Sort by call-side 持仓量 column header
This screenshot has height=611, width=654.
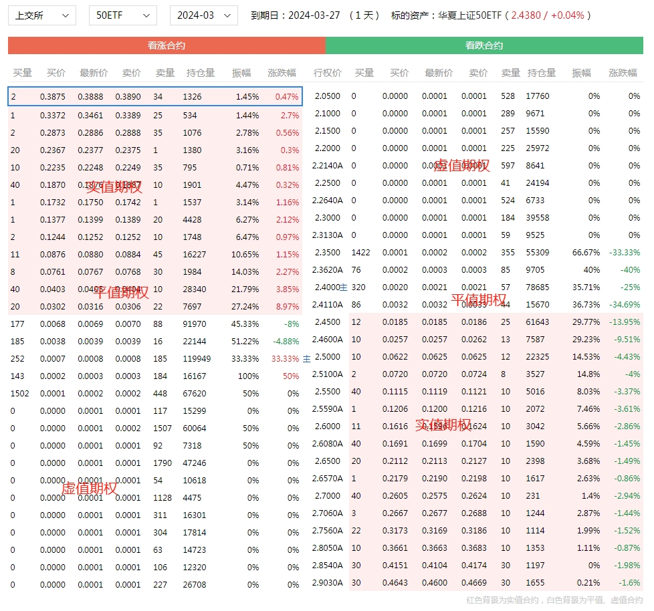(200, 73)
